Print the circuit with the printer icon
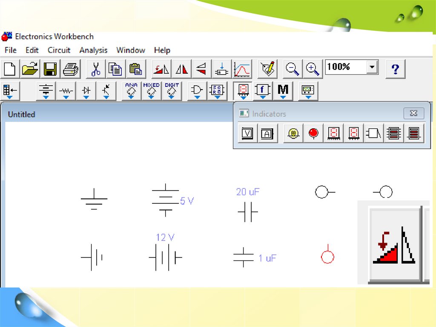The height and width of the screenshot is (327, 436). pyautogui.click(x=71, y=69)
